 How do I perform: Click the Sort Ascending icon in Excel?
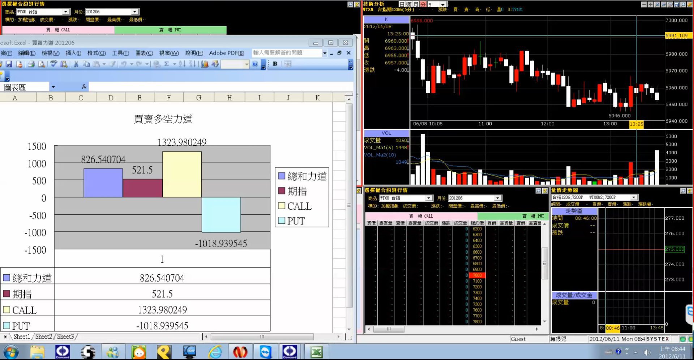coord(182,64)
